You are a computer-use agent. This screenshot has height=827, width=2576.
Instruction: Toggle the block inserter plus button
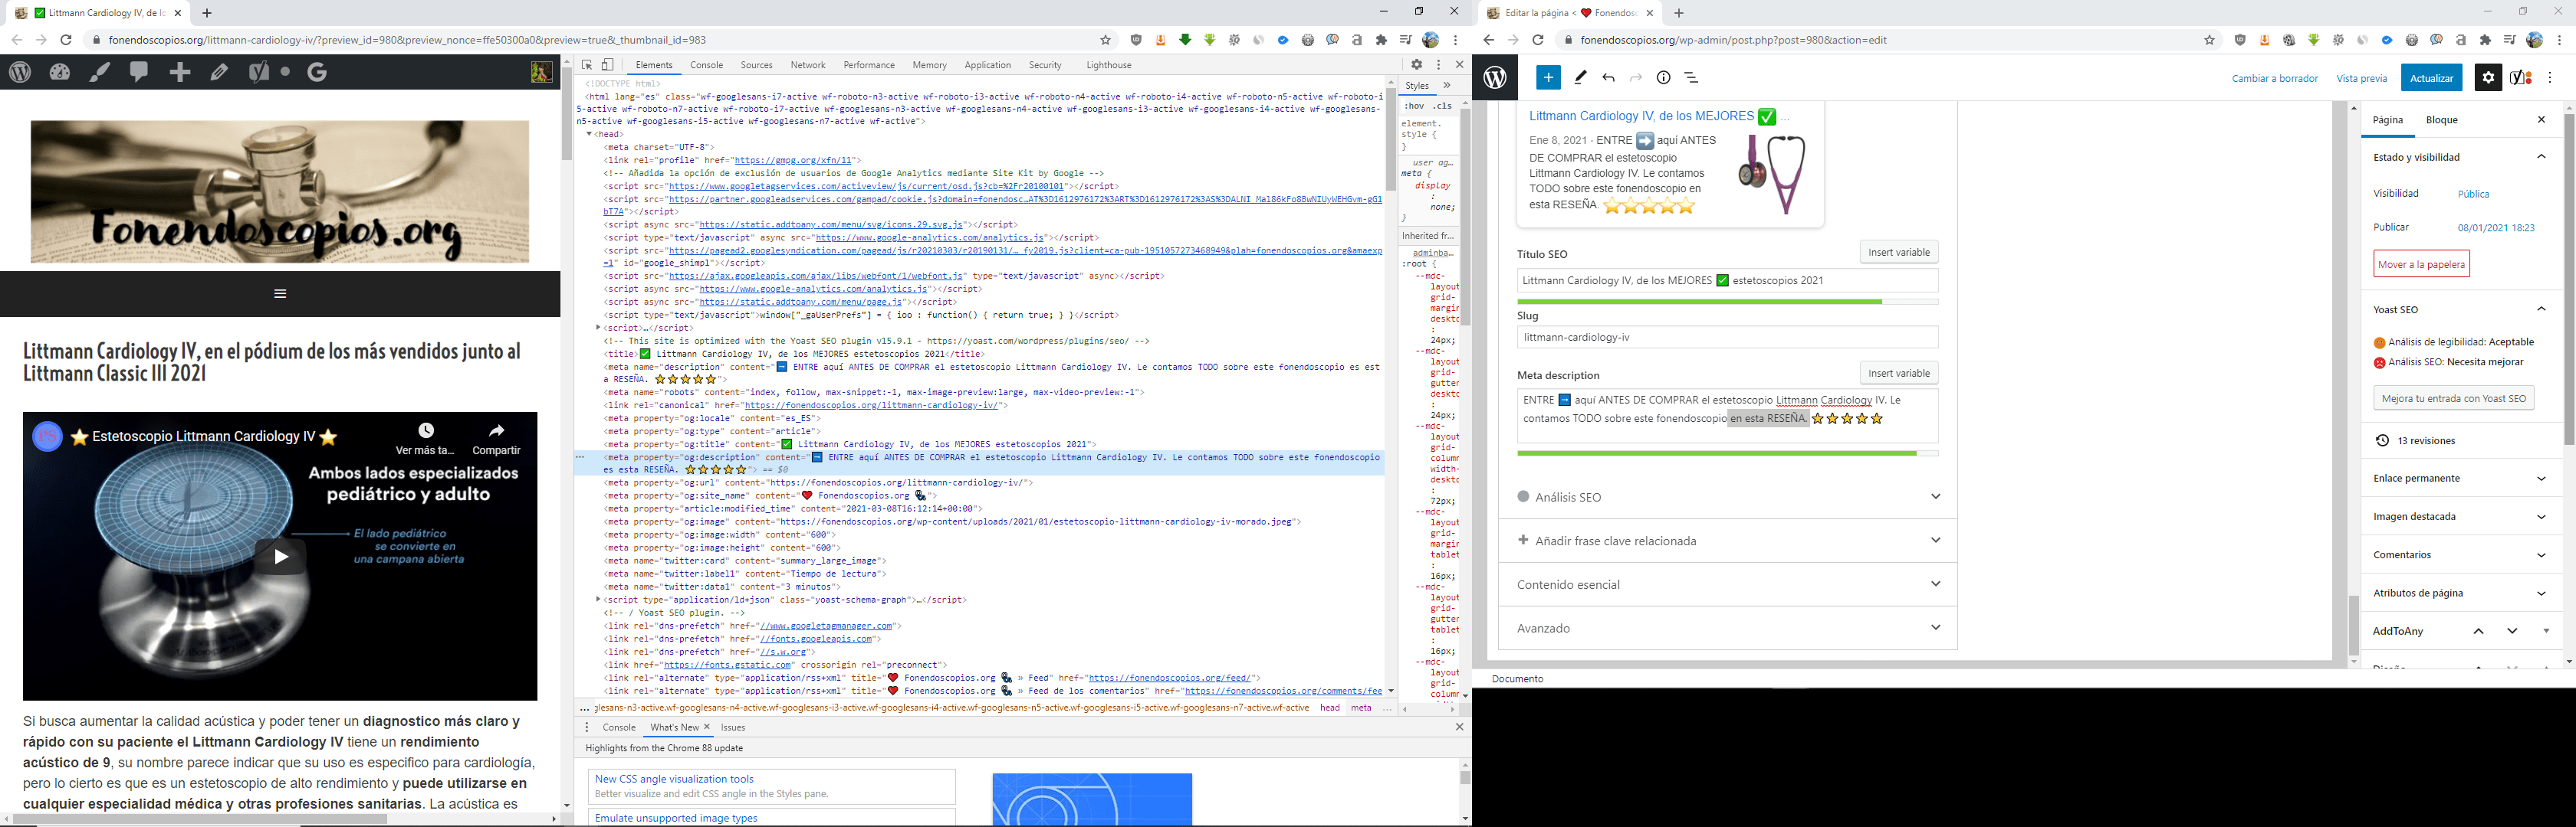[1548, 78]
